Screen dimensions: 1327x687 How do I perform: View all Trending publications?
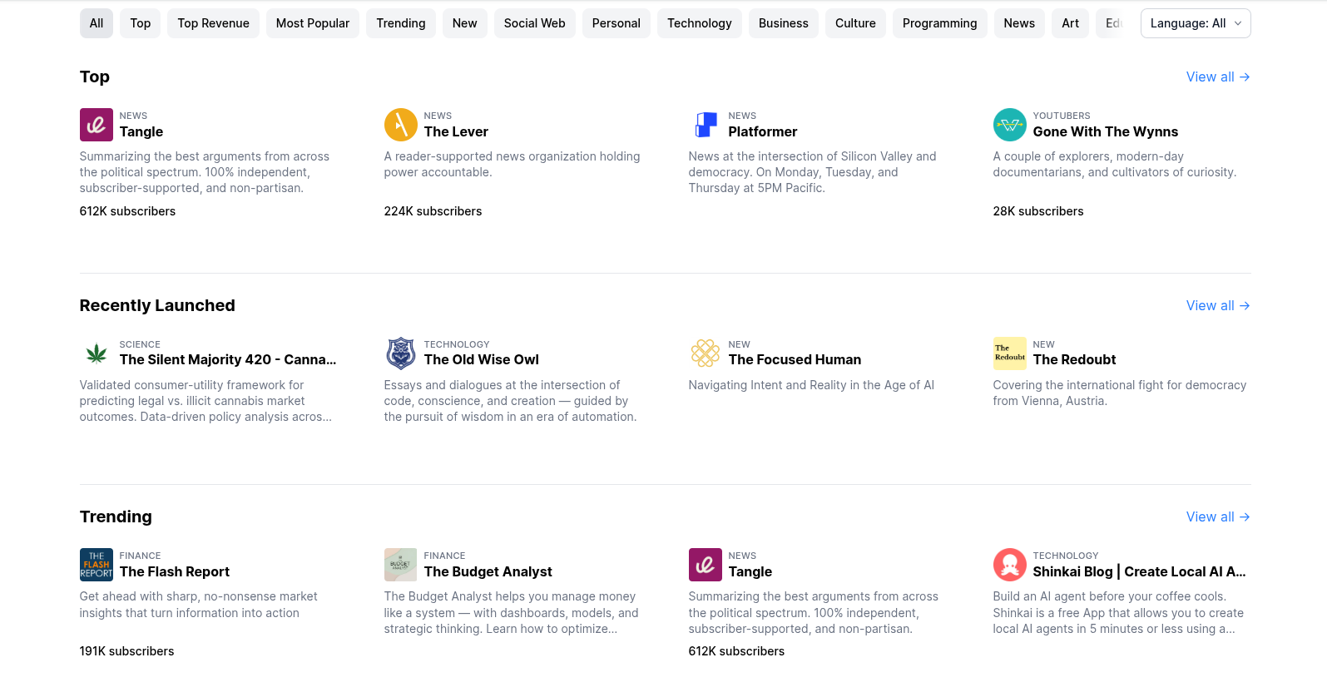(1218, 516)
